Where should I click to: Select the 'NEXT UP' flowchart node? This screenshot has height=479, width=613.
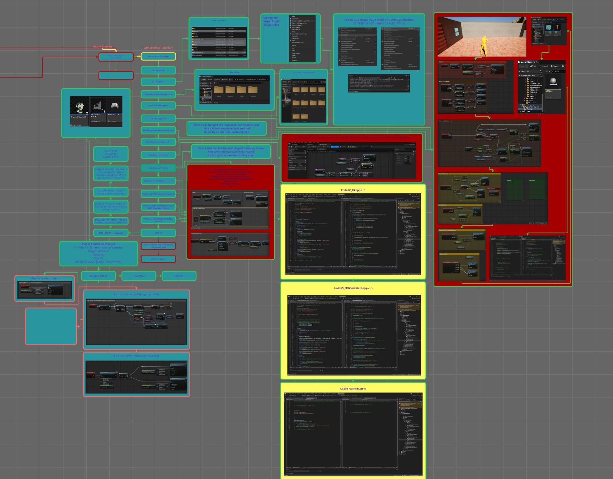click(x=158, y=233)
